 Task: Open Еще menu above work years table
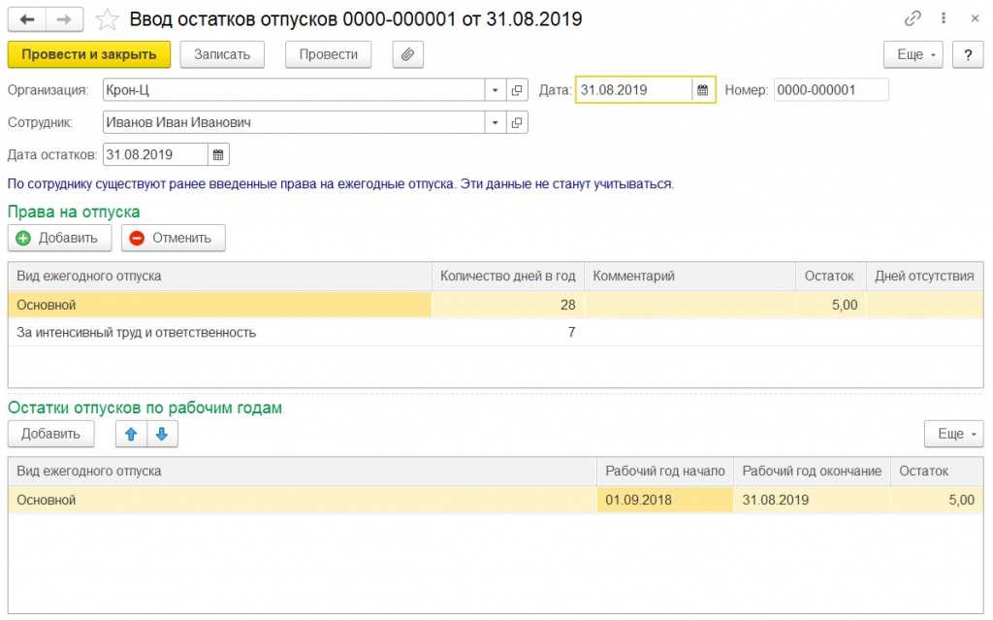(954, 434)
